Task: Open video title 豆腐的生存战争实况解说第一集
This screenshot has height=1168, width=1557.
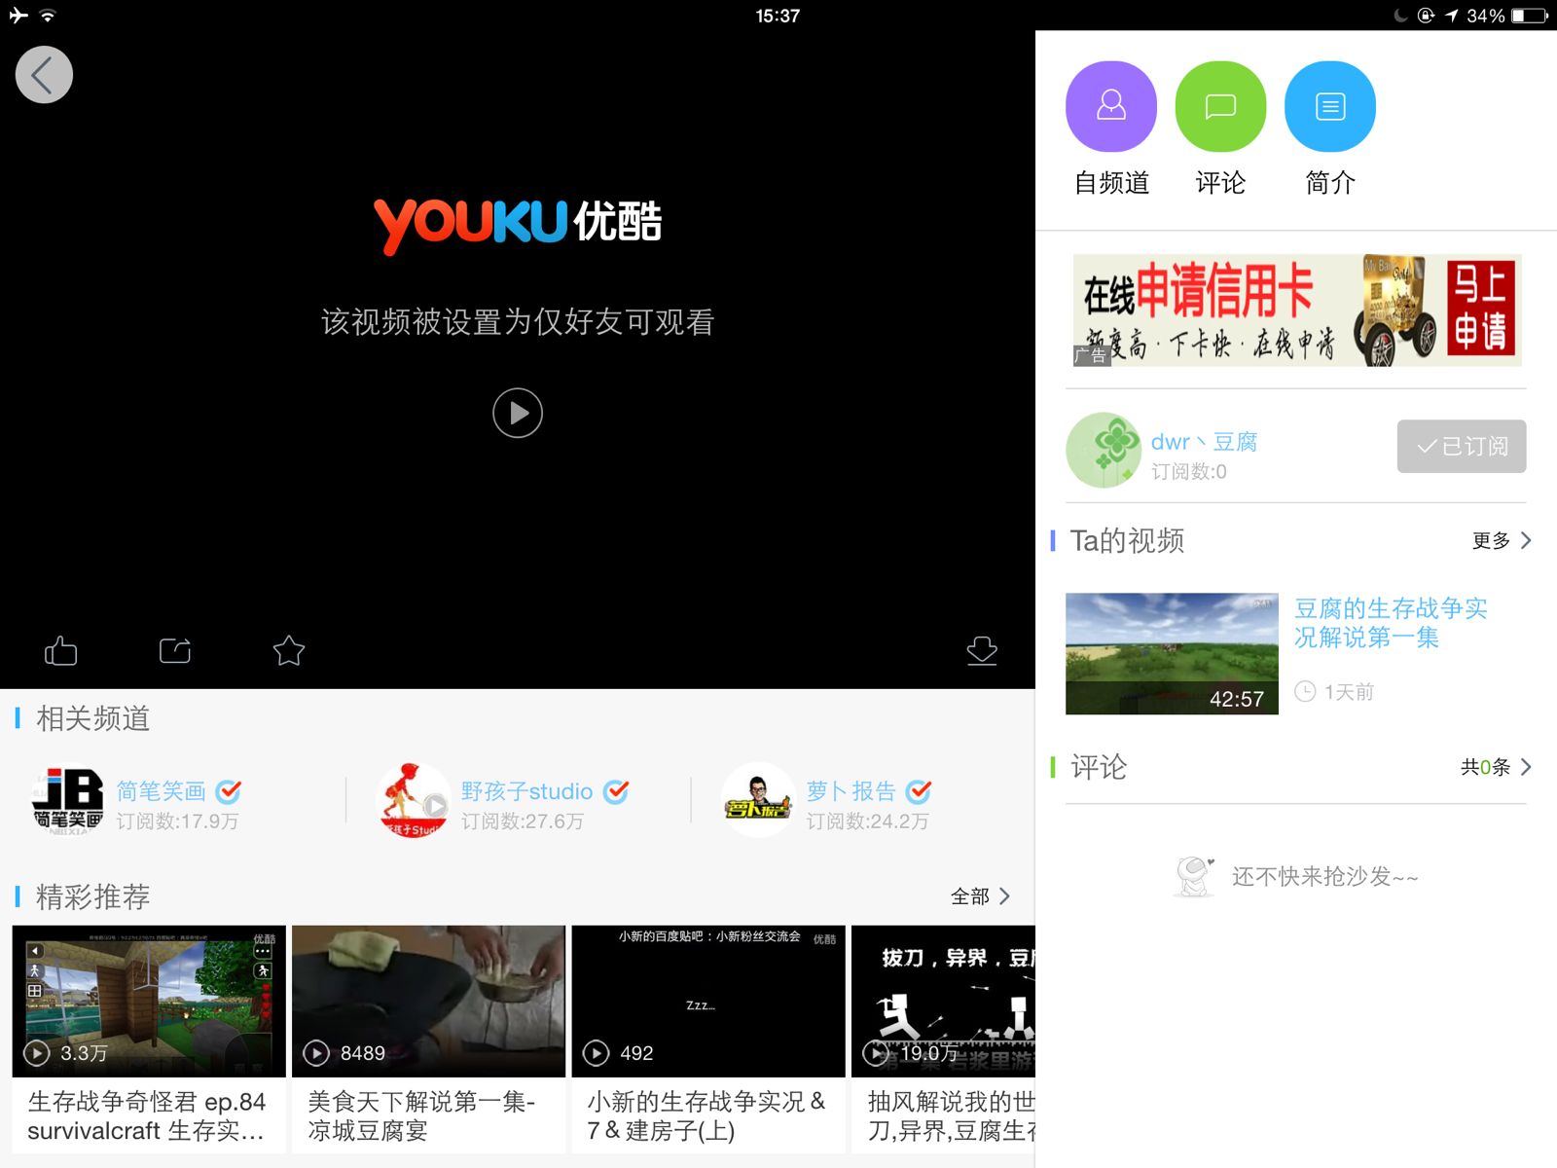Action: pos(1391,623)
